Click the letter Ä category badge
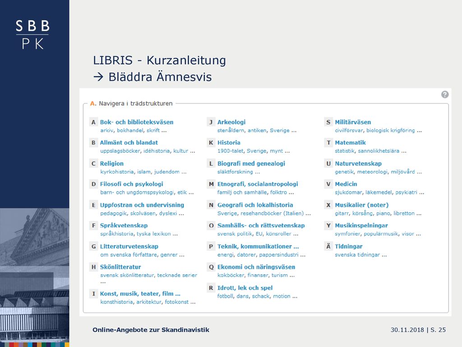 pyautogui.click(x=328, y=246)
